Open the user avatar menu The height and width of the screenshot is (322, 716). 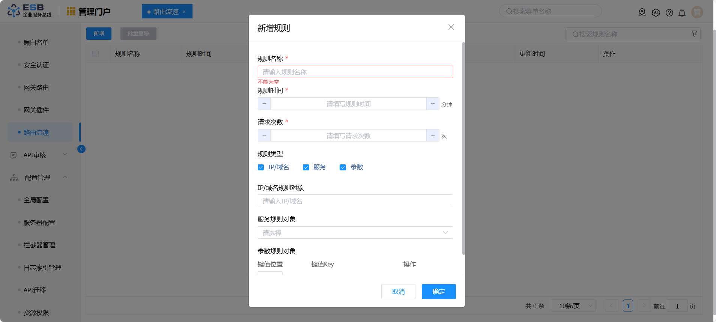697,12
